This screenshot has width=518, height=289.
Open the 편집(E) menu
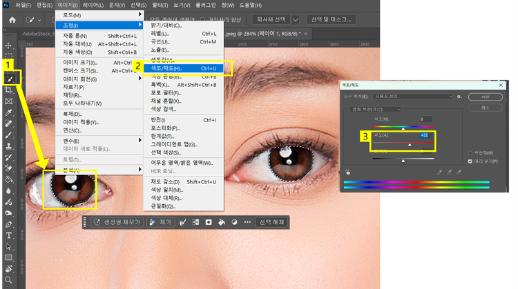[x=45, y=6]
